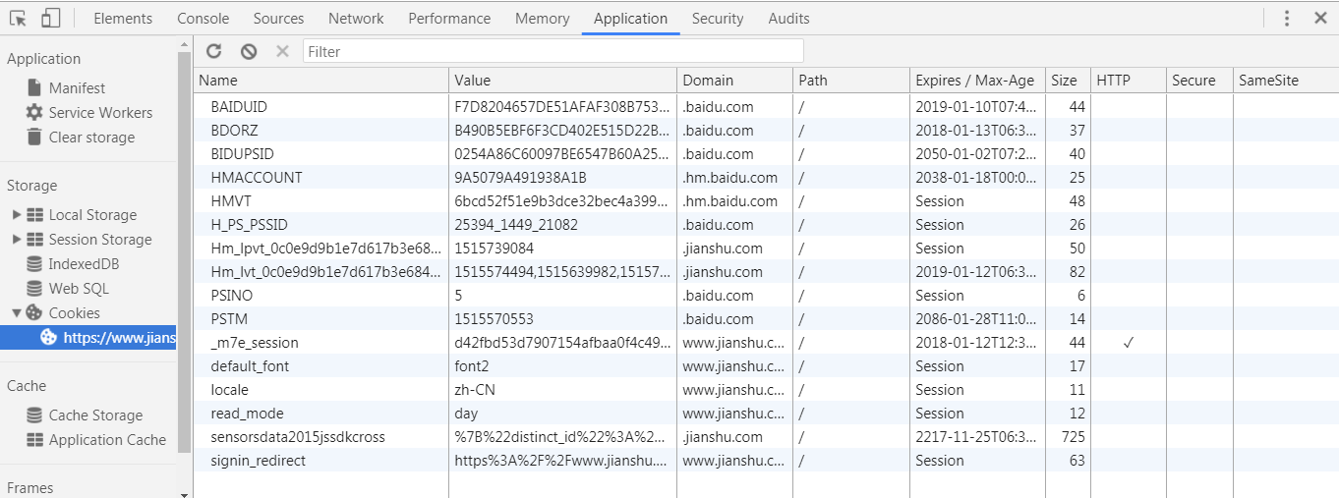Click the cookie Filter input field
This screenshot has height=498, width=1339.
click(553, 51)
